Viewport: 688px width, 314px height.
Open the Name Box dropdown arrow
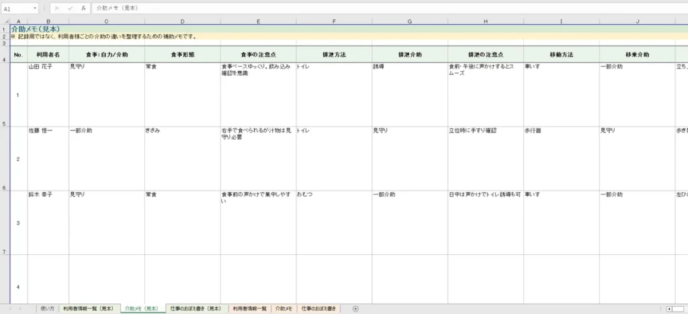point(34,9)
